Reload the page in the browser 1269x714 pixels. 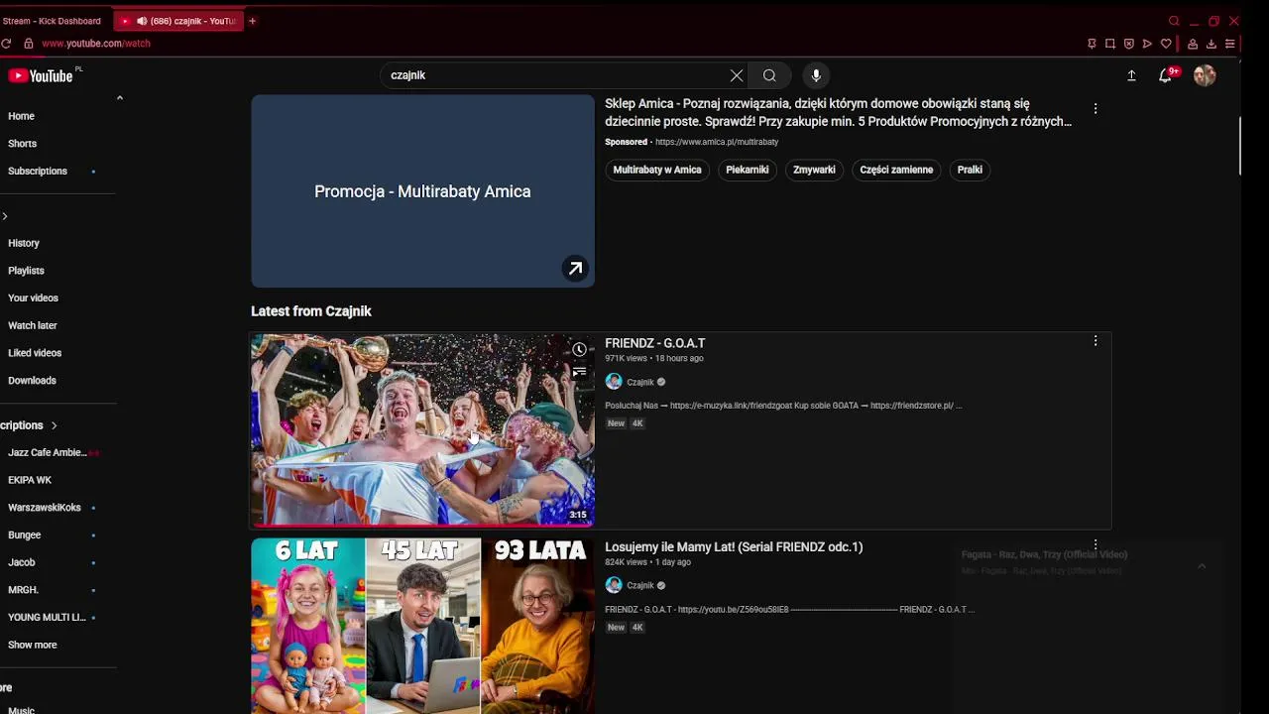[x=6, y=44]
